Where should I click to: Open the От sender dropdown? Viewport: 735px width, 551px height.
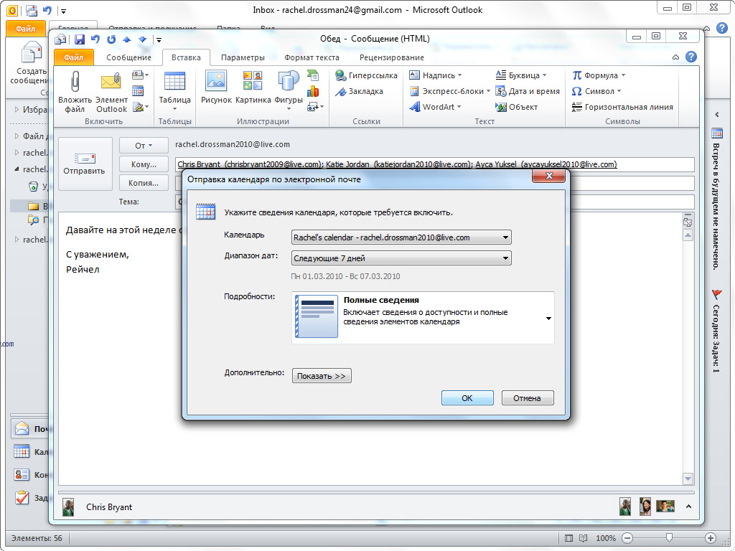click(144, 145)
